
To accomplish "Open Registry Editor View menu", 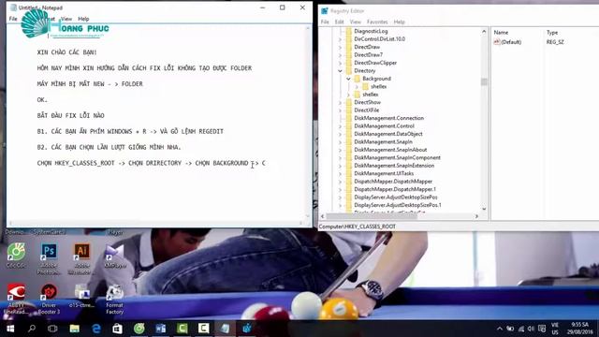I will tap(356, 22).
